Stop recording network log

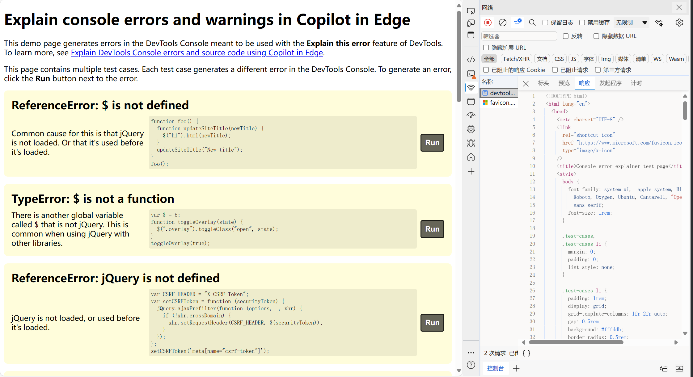point(488,23)
